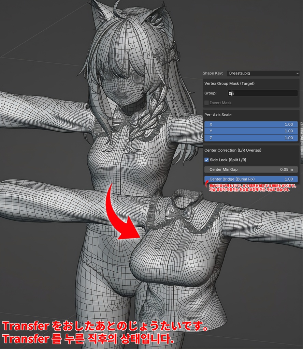Enable the Invert Mask checkbox
This screenshot has height=349, width=303.
(206, 103)
